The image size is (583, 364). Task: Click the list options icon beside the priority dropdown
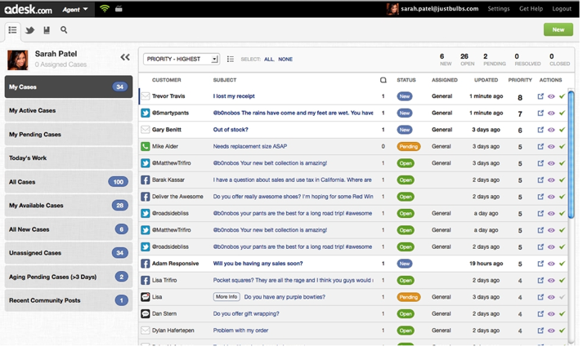tap(231, 59)
